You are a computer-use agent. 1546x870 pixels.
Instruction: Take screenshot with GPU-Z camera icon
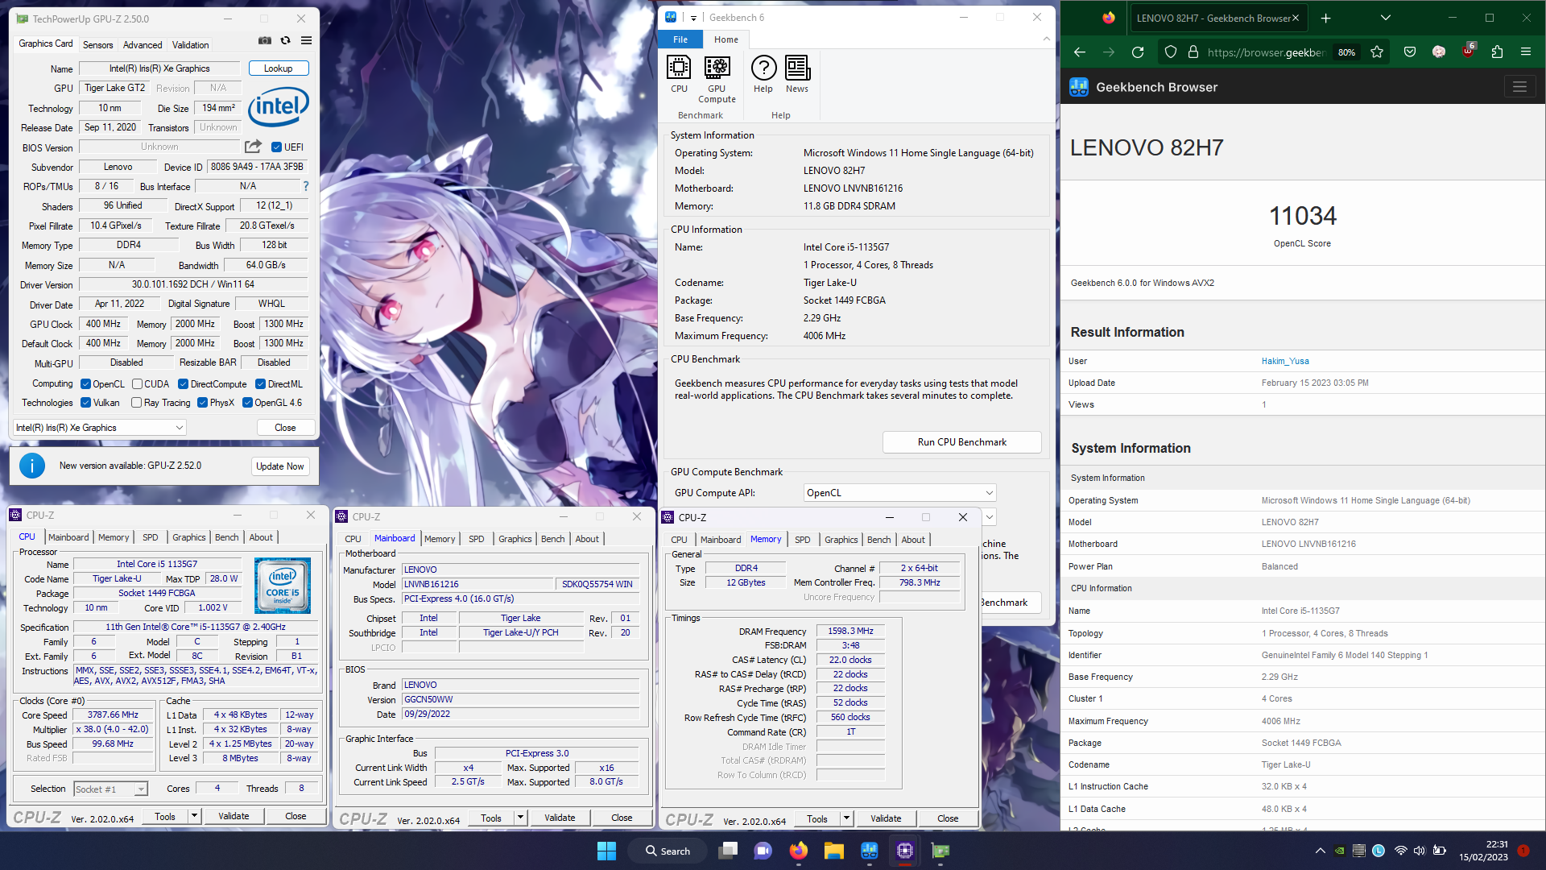point(264,40)
